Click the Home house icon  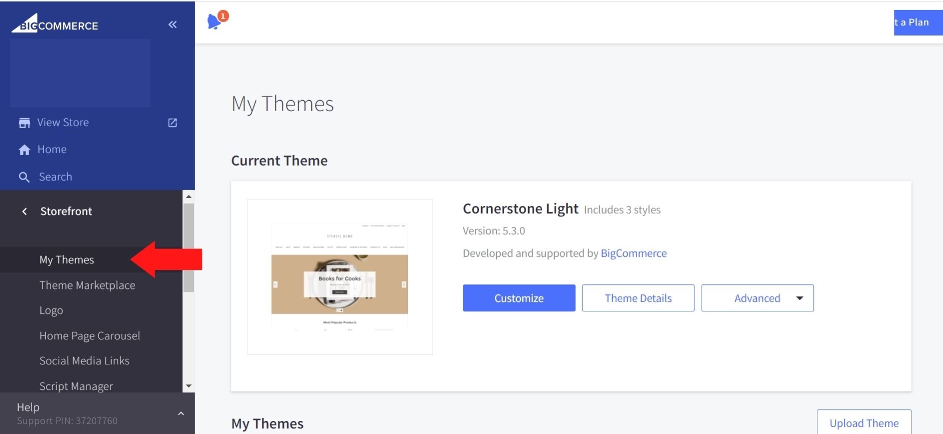pos(24,150)
